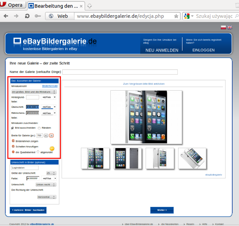Click NEU ANMELDEN in the header
Screen dimensions: 239x226
coord(162,50)
